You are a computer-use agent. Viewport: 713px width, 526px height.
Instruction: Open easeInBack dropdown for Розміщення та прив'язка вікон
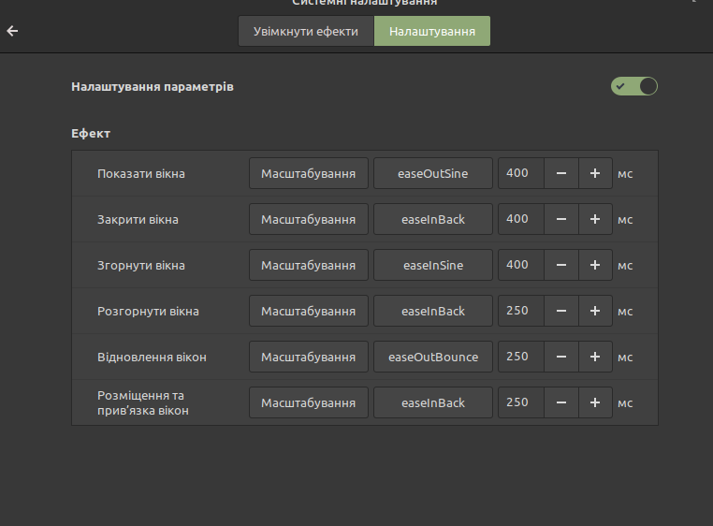433,403
